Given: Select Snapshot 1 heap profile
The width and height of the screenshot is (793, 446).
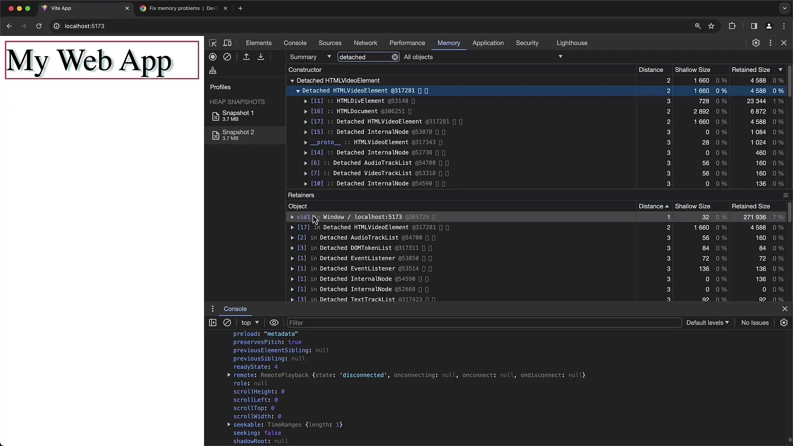Looking at the screenshot, I should point(238,116).
